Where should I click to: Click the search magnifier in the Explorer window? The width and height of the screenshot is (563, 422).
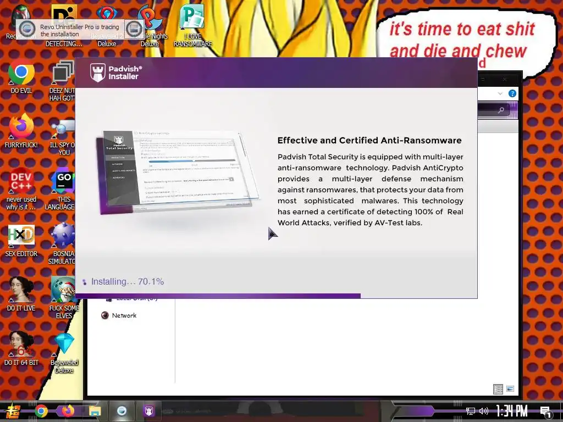(501, 110)
